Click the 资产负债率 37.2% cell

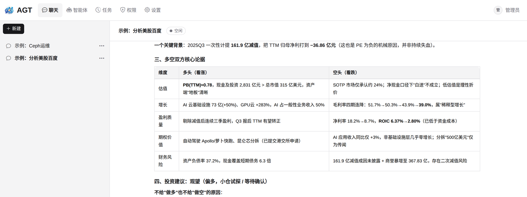point(254,161)
